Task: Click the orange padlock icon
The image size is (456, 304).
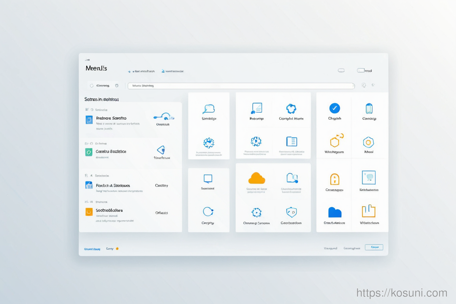Action: point(335,179)
